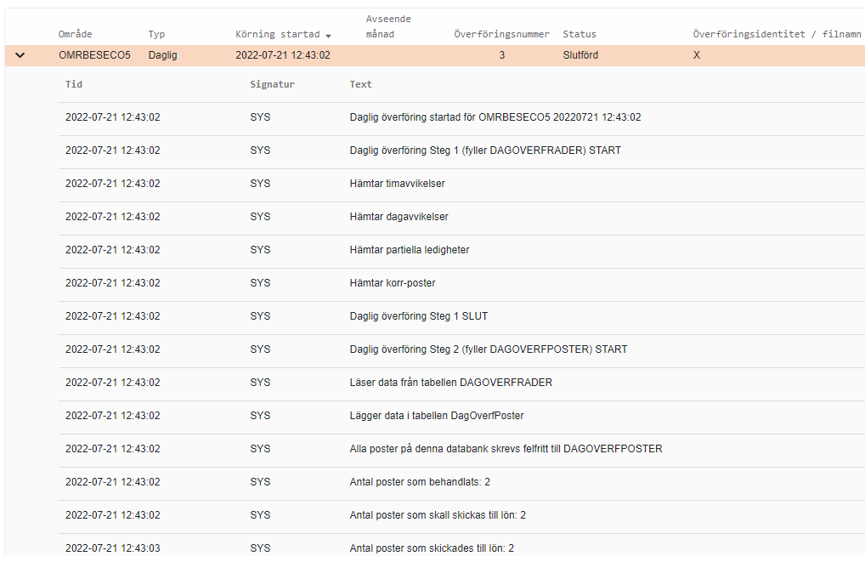The height and width of the screenshot is (562, 865).
Task: Sort by the Överföringsnummer column header
Action: [501, 34]
